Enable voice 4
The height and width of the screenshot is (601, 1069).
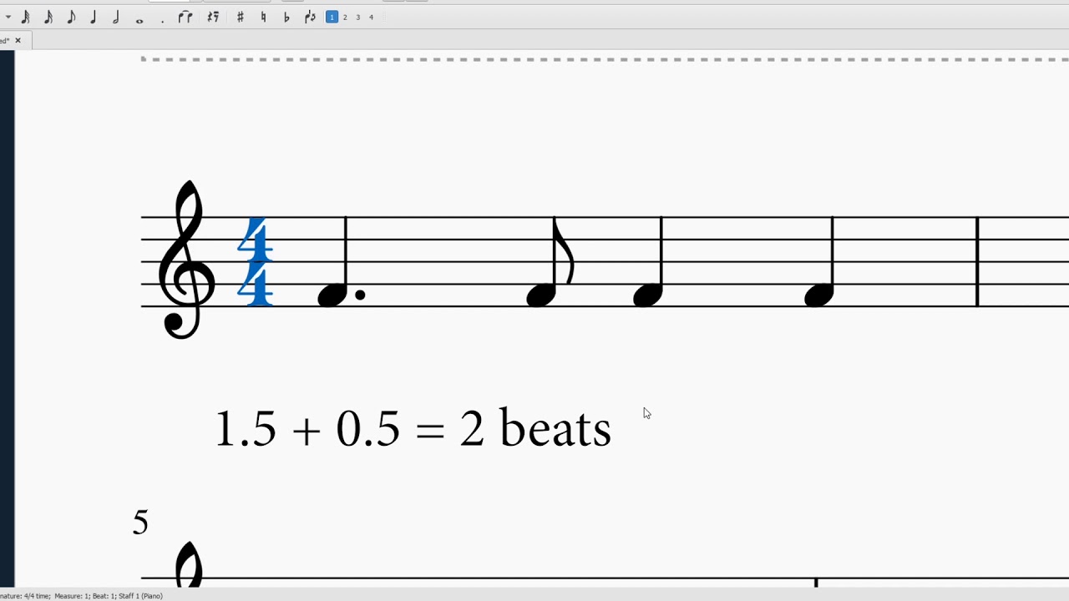372,17
